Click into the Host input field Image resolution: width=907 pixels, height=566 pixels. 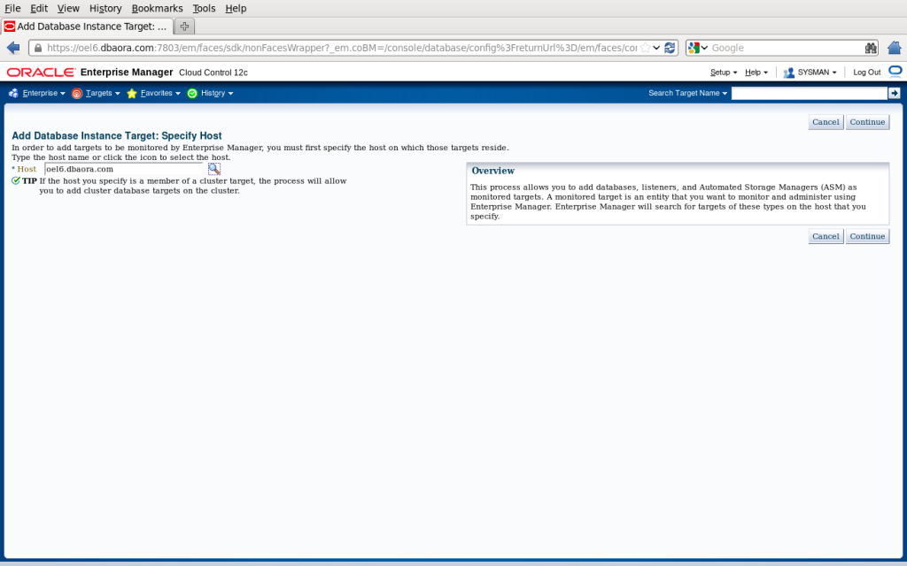pos(124,169)
